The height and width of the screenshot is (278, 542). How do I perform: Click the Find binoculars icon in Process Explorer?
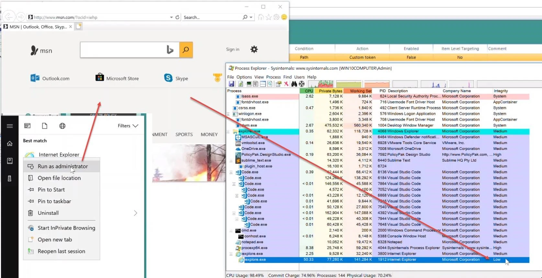click(x=294, y=84)
